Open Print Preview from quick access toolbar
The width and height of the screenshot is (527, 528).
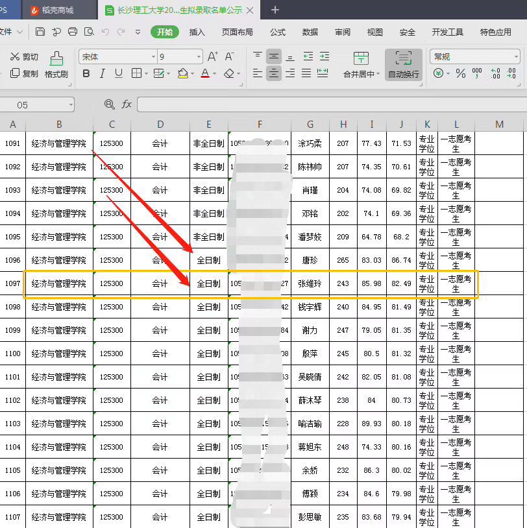[89, 32]
